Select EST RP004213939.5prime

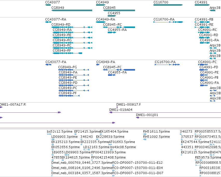coord(92,155)
